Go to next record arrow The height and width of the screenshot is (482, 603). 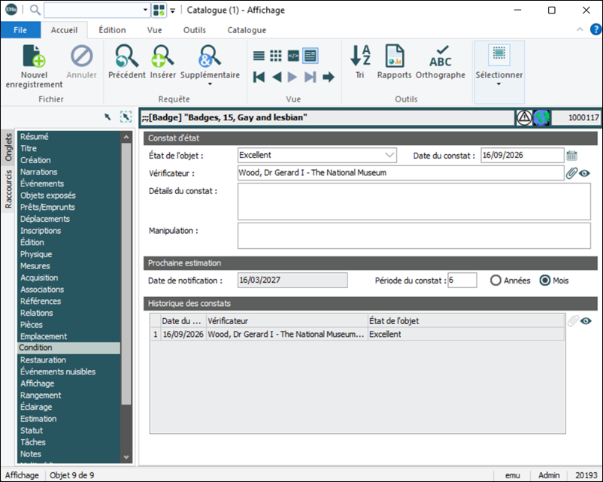coord(292,77)
